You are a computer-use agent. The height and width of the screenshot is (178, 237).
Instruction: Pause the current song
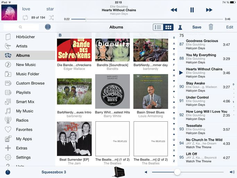(192, 10)
